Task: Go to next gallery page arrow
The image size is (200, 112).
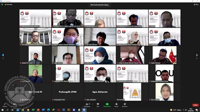Action: point(197,55)
